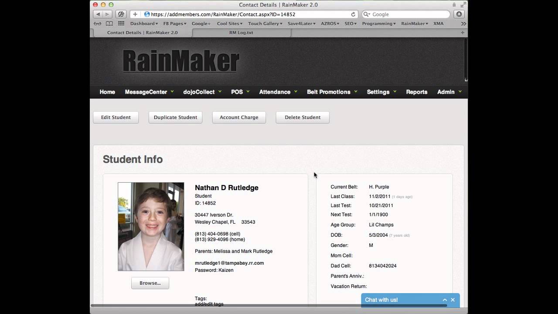This screenshot has height=314, width=558.
Task: Click the student photo of Nathan
Action: [151, 227]
